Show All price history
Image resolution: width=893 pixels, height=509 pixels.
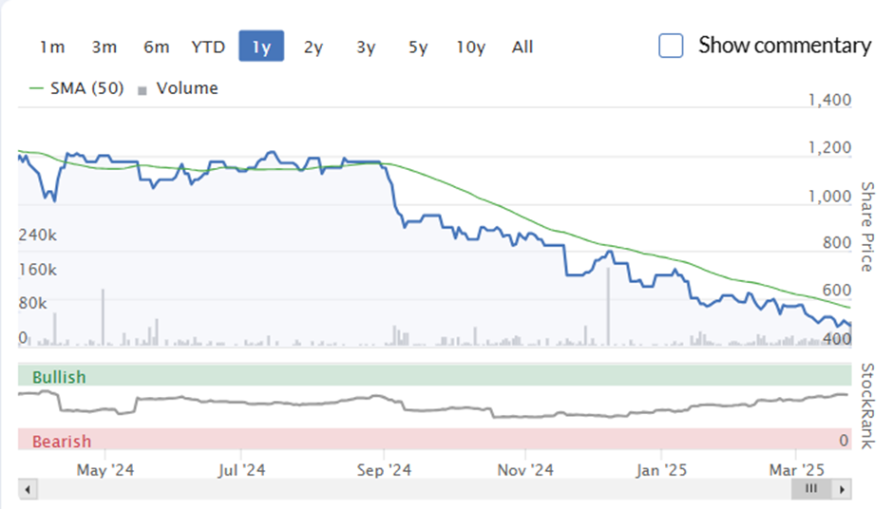tap(522, 47)
